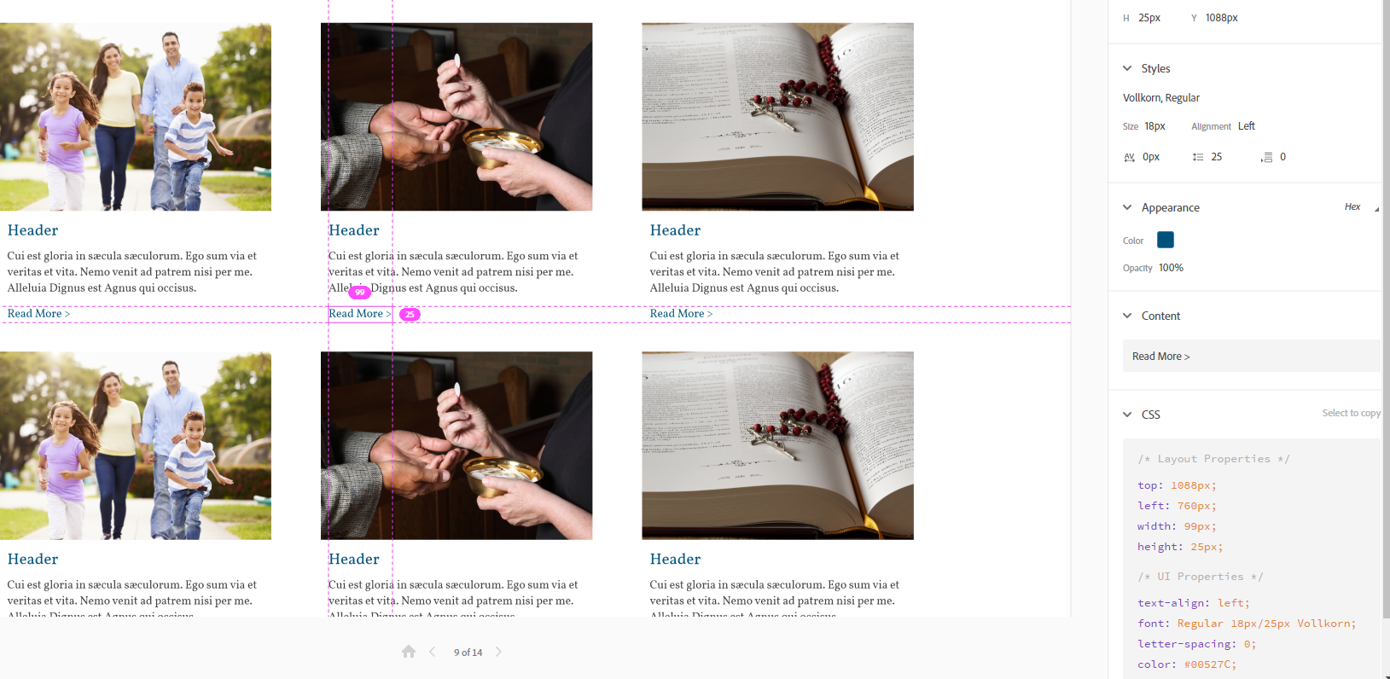Go to the previous artboard arrow

tap(433, 652)
